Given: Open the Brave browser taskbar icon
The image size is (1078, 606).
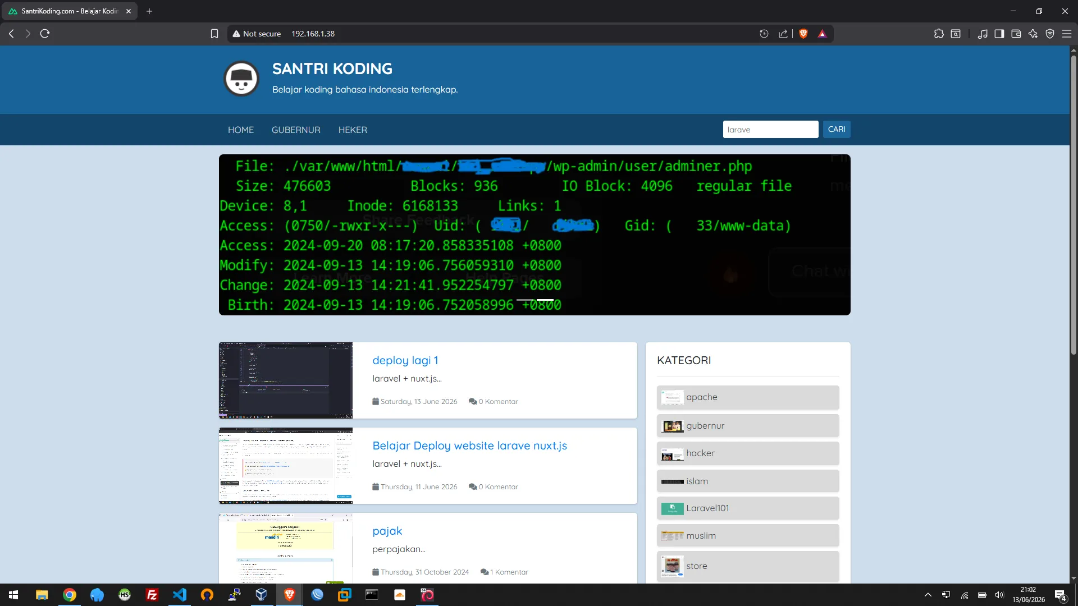Looking at the screenshot, I should [x=290, y=595].
